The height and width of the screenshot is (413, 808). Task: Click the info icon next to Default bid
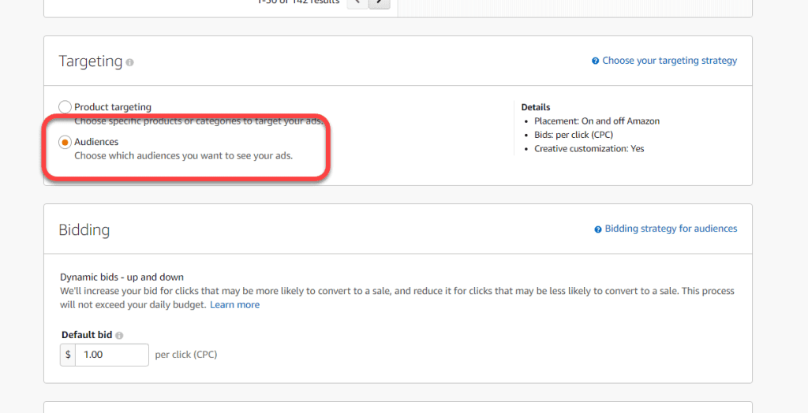pyautogui.click(x=119, y=335)
